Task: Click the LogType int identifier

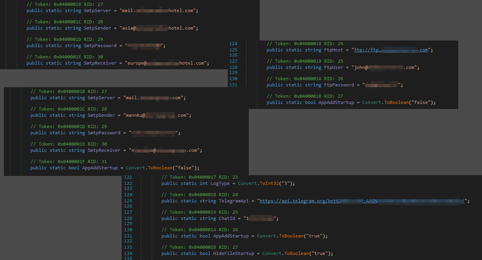Action: [x=221, y=183]
